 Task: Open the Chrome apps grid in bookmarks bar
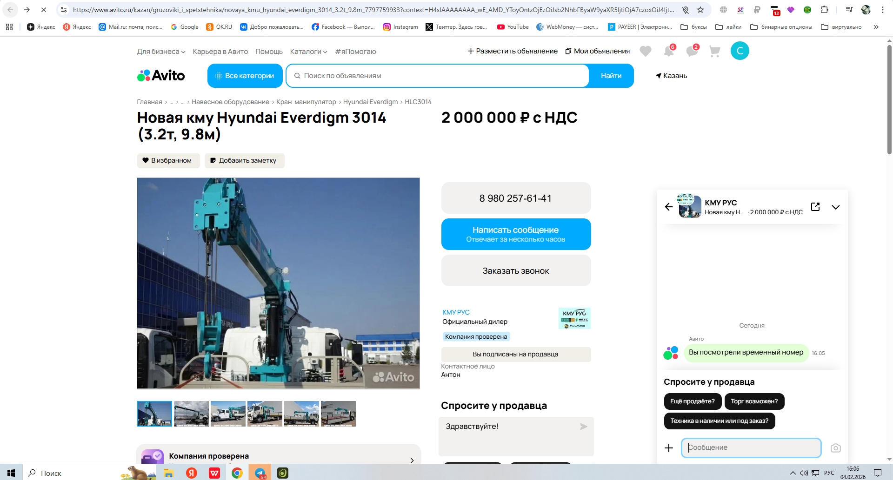coord(9,27)
